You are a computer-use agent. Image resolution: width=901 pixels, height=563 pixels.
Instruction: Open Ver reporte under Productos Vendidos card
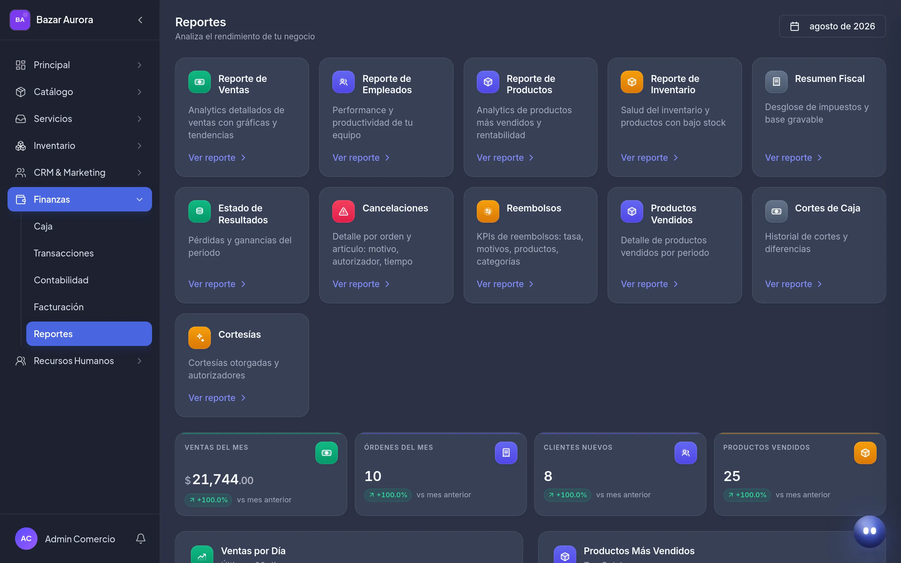click(649, 284)
